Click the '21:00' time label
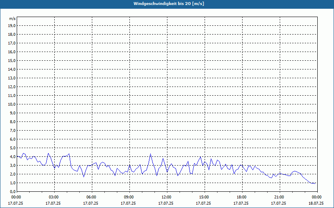 click(280, 197)
